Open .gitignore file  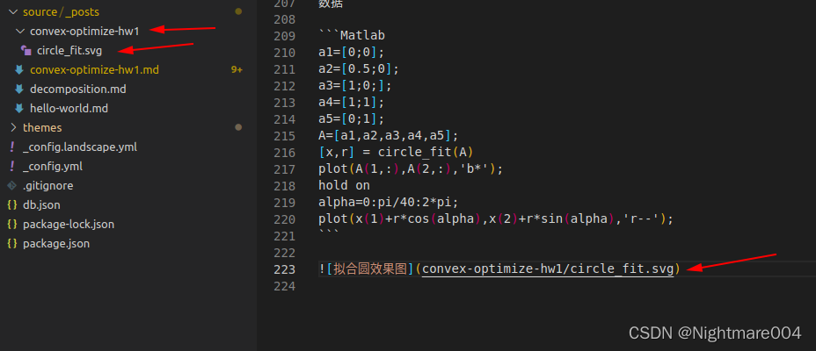click(x=47, y=185)
